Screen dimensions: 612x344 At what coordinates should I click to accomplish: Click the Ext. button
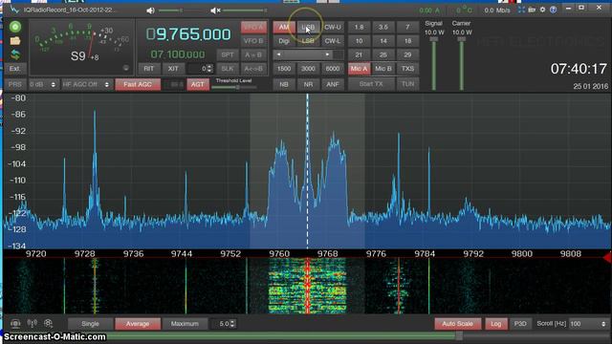point(15,69)
